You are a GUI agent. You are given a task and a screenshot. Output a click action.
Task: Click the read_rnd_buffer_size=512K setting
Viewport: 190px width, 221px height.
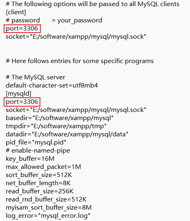coord(46,199)
